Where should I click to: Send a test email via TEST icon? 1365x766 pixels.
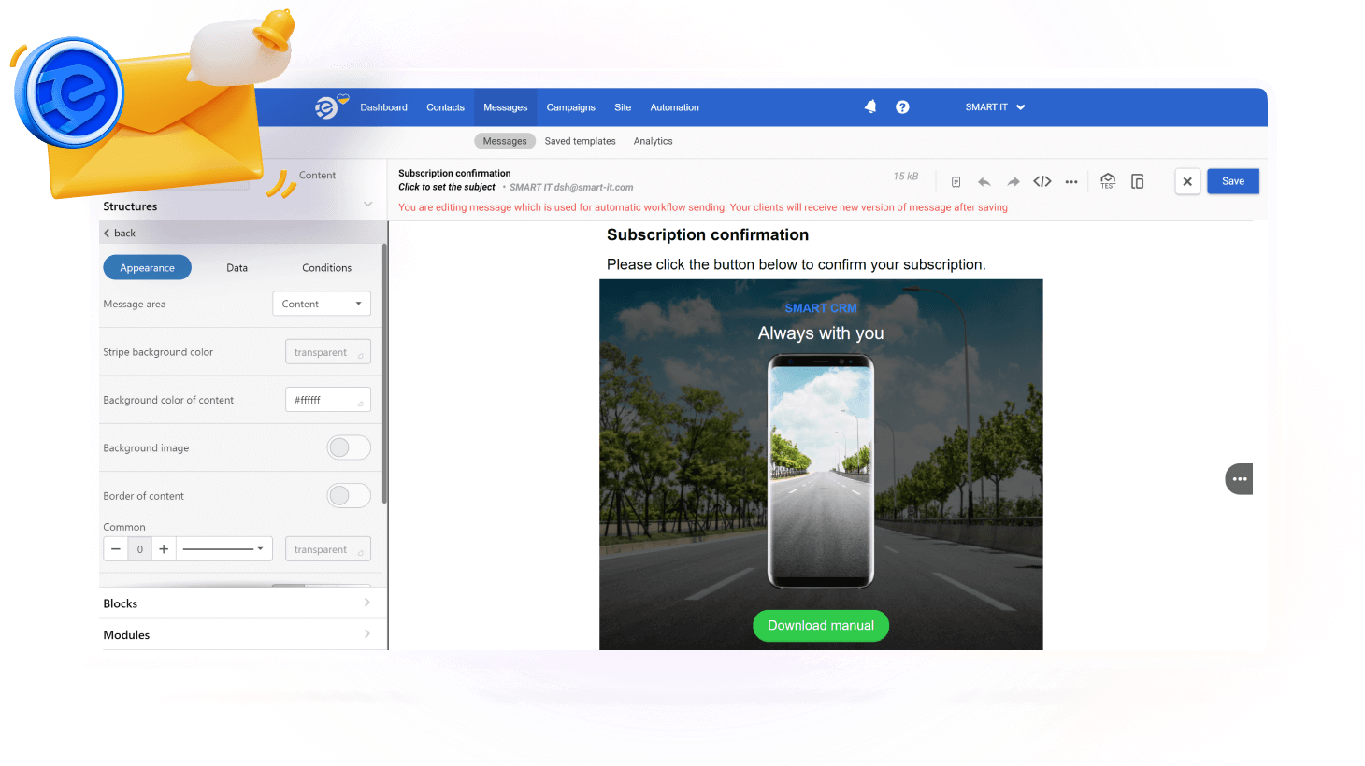pos(1108,181)
